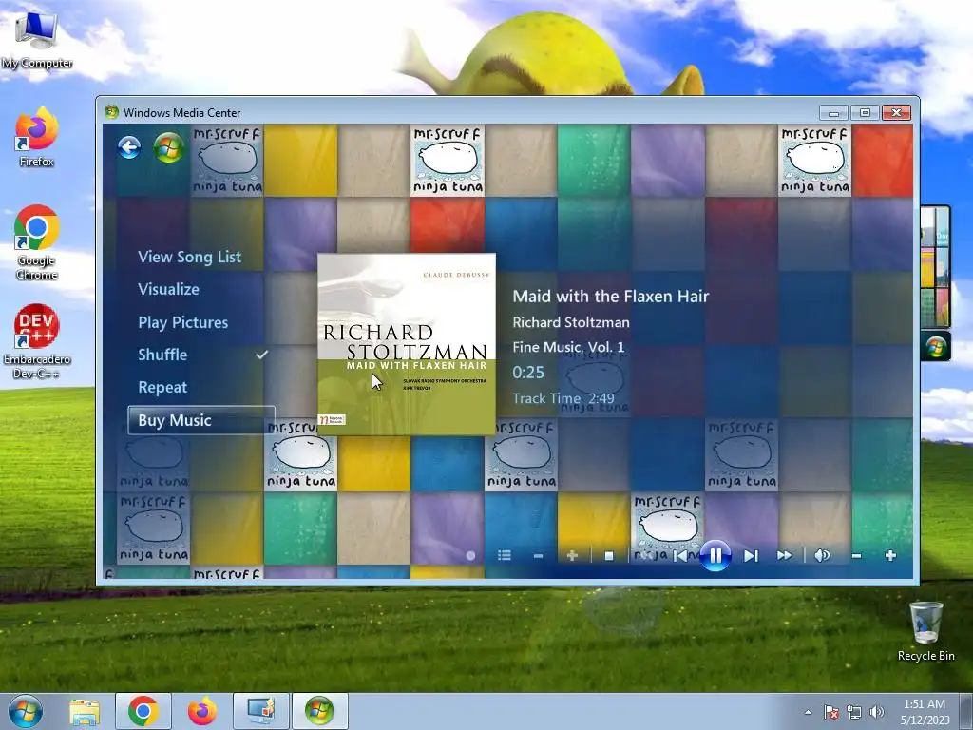Click the desktop gadget thumbnail beside Media Center
The width and height of the screenshot is (973, 730).
935,267
